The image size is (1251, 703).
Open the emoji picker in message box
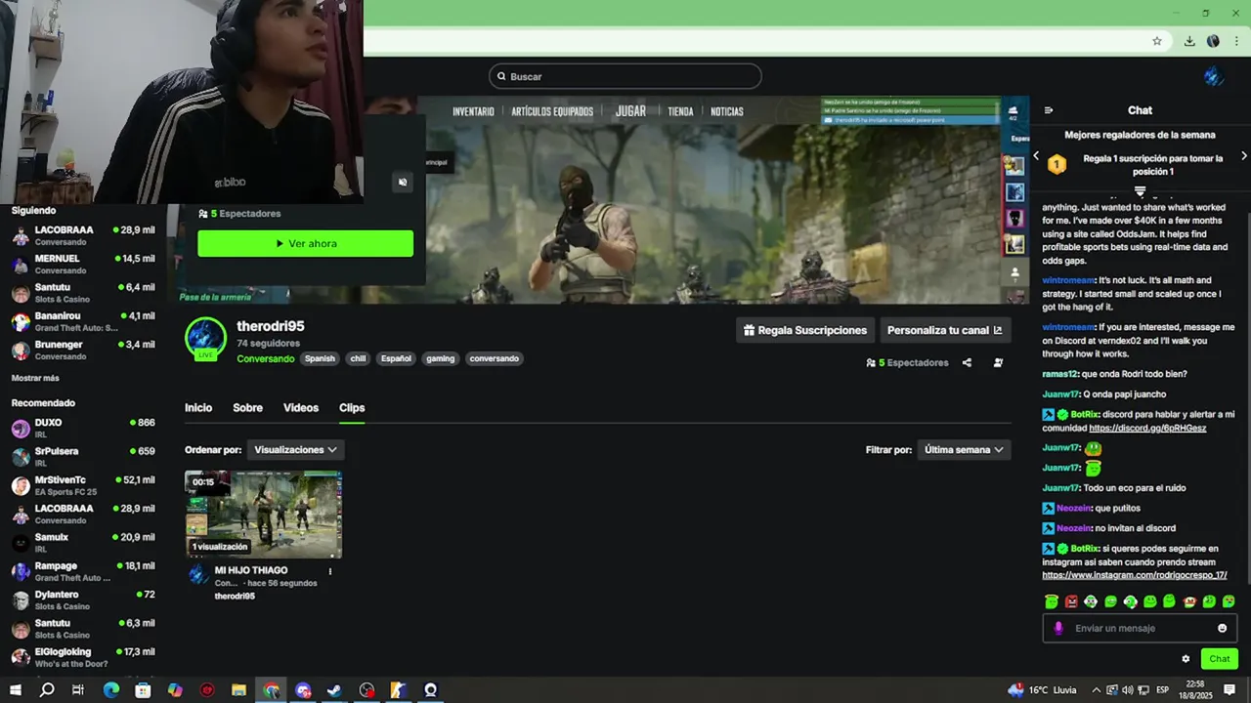coord(1222,628)
